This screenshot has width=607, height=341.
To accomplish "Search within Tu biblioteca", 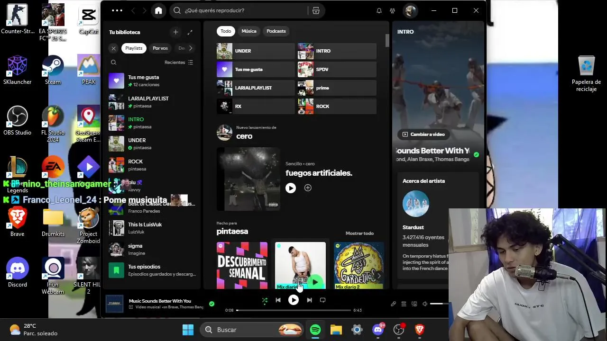I will 113,62.
